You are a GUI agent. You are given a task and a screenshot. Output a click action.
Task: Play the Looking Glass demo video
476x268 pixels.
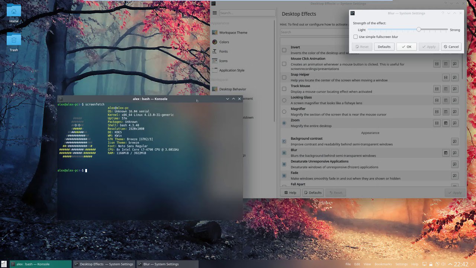coord(437,100)
